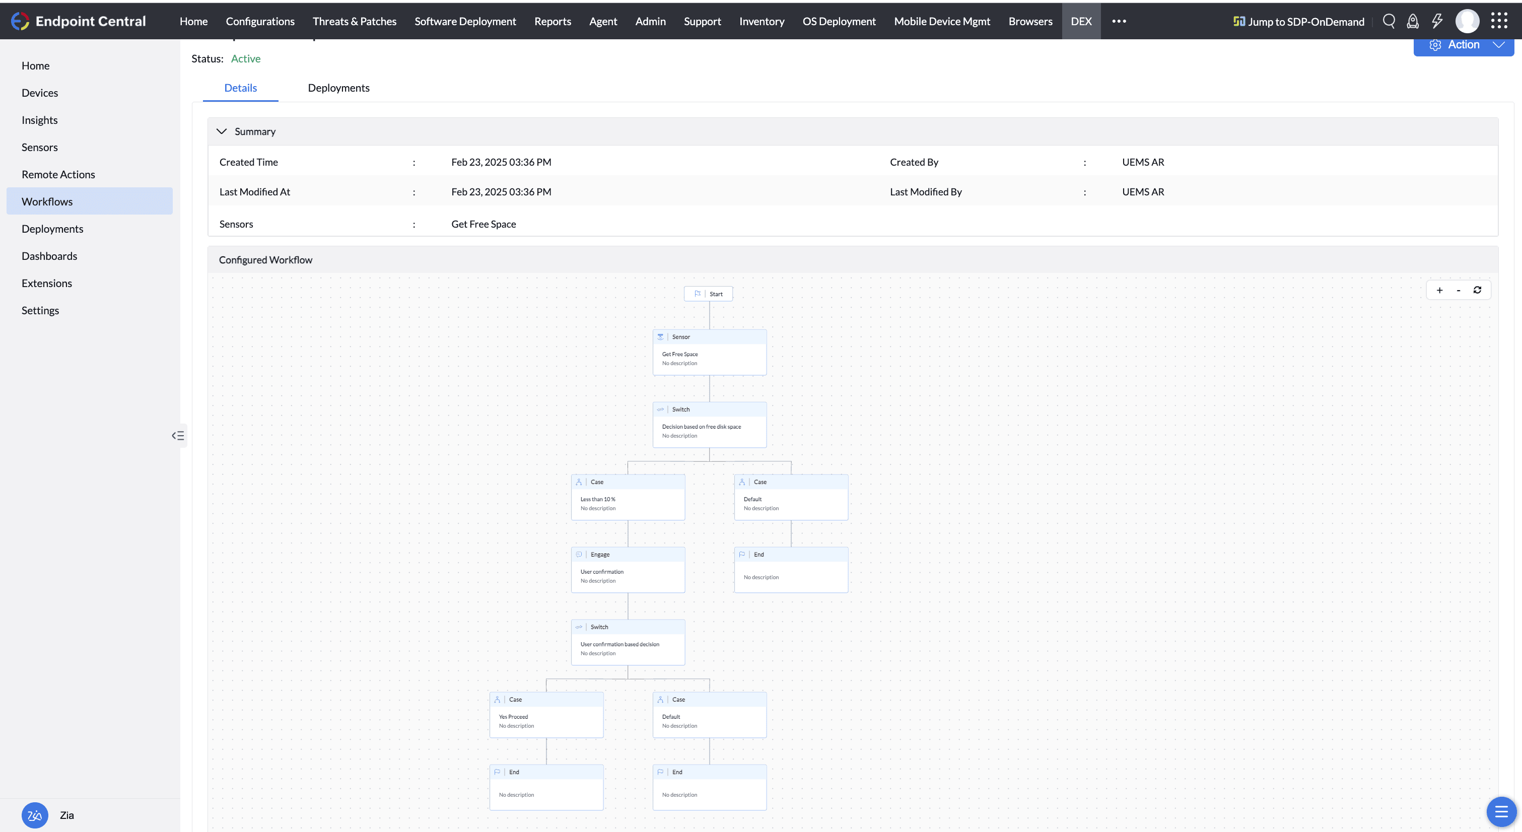This screenshot has height=832, width=1522.
Task: Open Threats & Patches menu
Action: click(354, 21)
